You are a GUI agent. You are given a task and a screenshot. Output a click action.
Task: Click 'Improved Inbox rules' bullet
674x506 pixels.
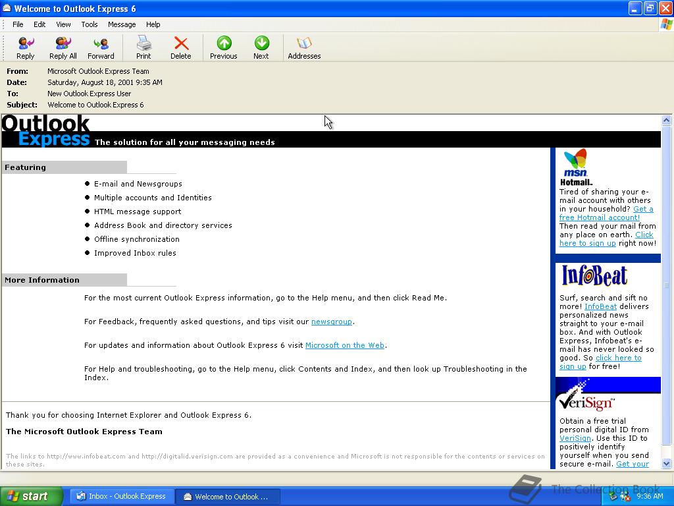click(135, 253)
